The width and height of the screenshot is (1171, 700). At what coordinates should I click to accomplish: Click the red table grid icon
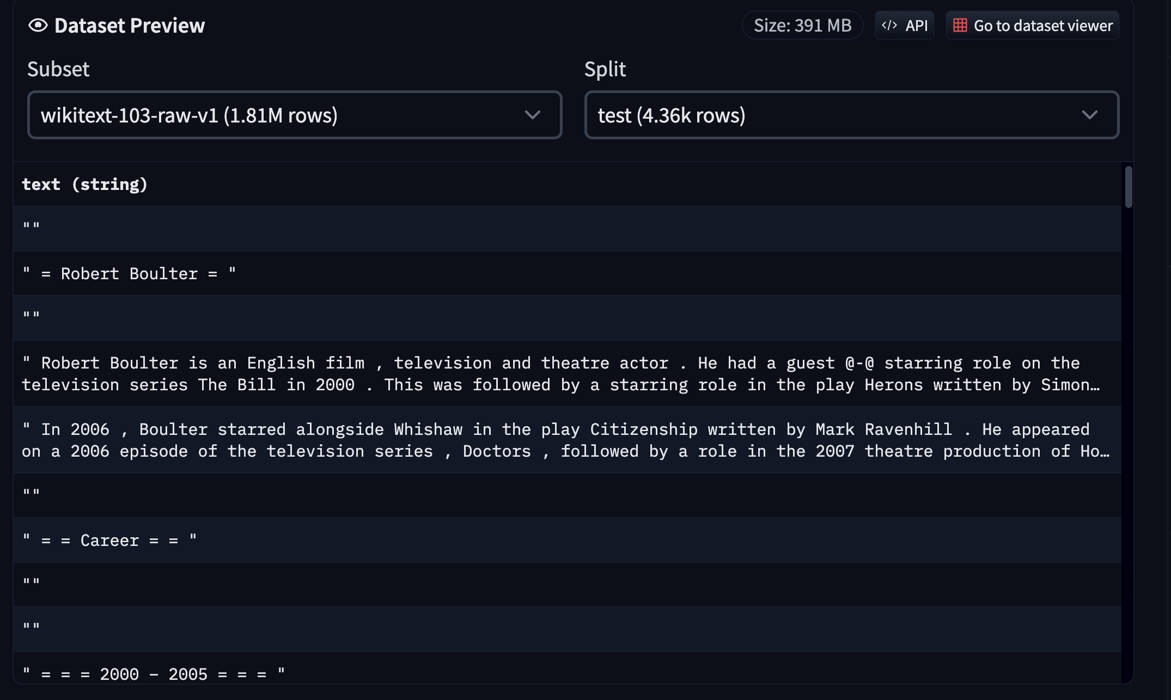pos(960,26)
